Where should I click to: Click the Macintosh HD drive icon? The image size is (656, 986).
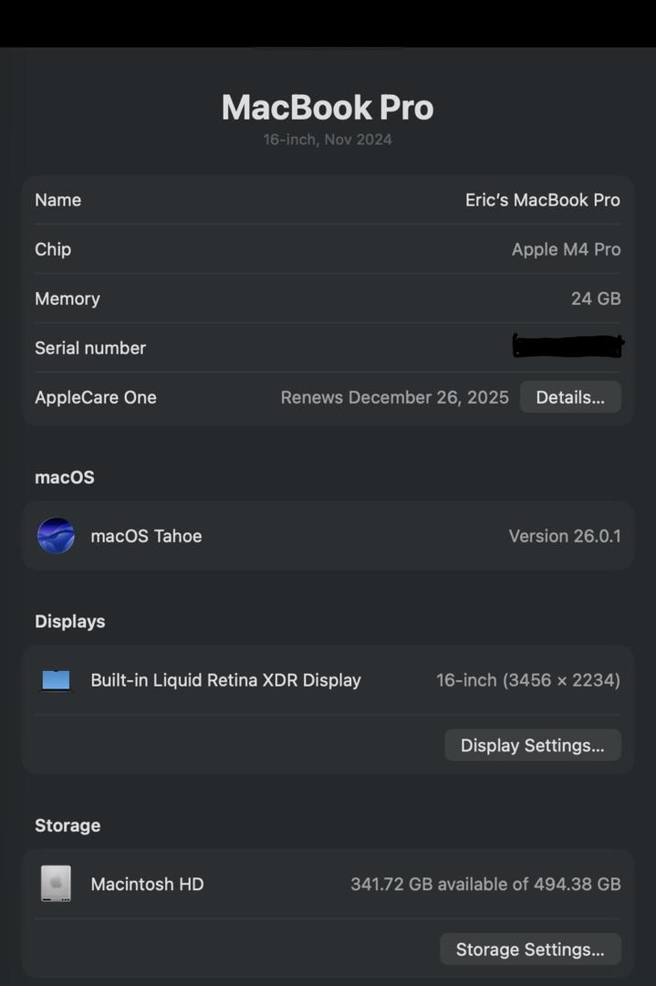tap(56, 884)
